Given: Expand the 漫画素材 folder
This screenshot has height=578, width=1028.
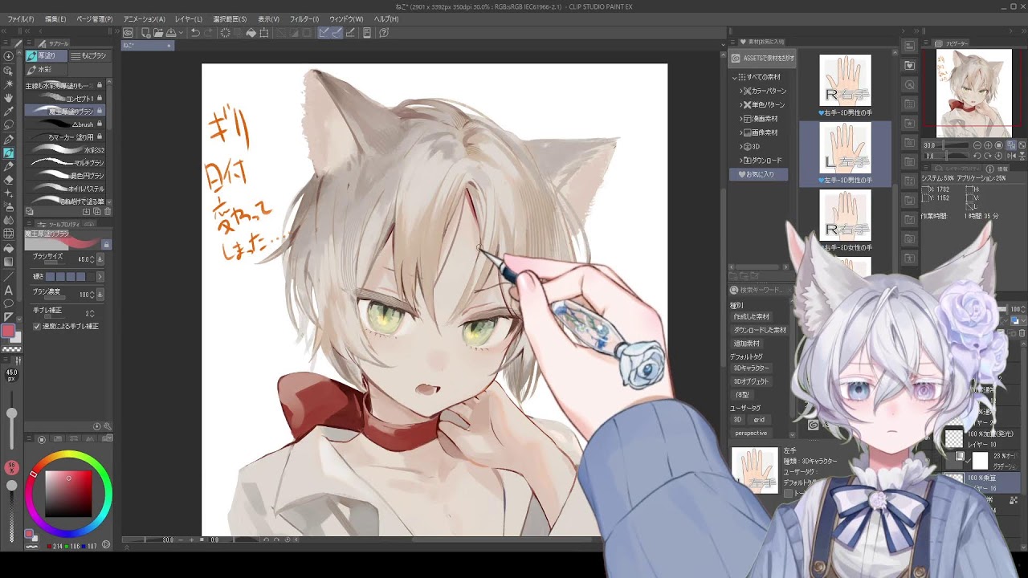Looking at the screenshot, I should click(x=741, y=119).
